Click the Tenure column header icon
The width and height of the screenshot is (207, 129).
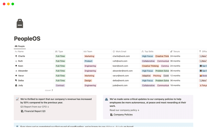click(x=171, y=51)
